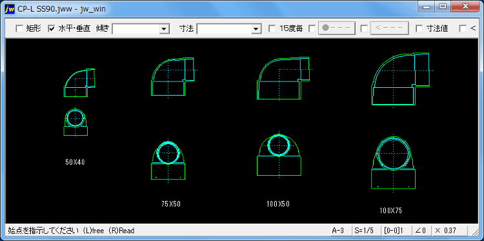Image resolution: width=484 pixels, height=241 pixels.
Task: Click the 50X40 label text
Action: (75, 162)
